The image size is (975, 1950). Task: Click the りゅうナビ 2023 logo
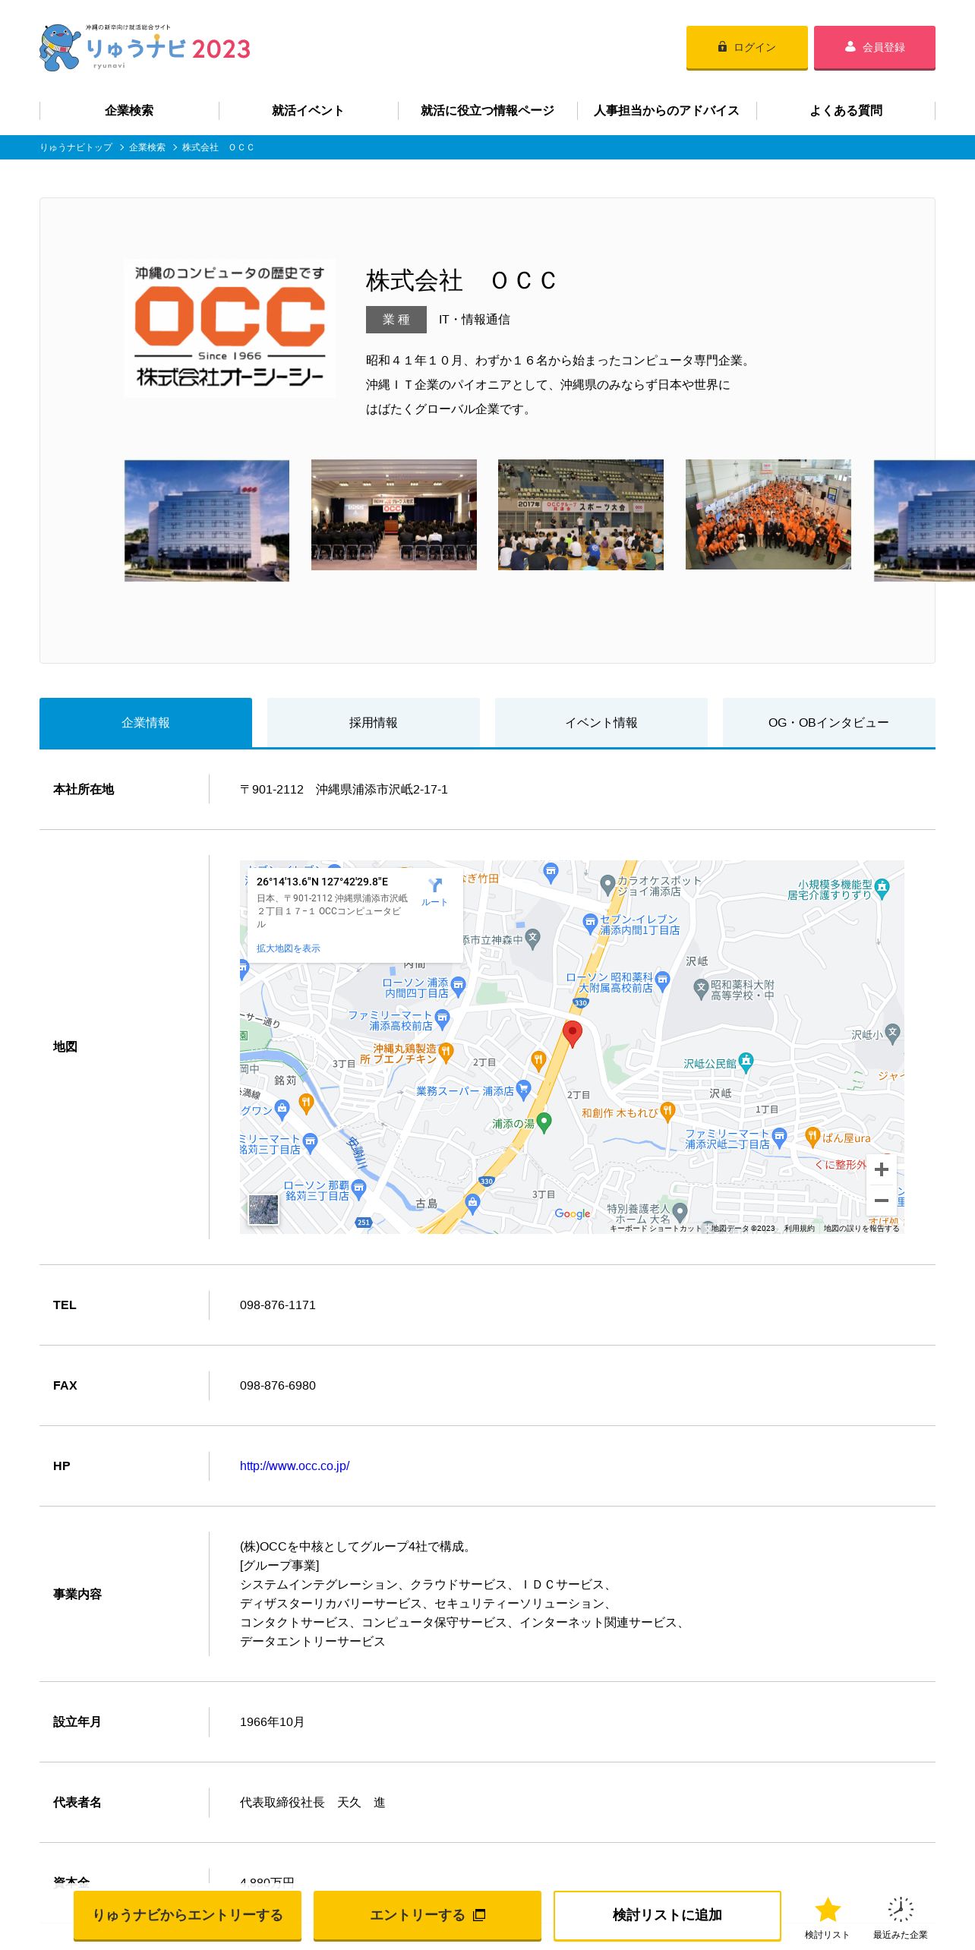coord(145,47)
